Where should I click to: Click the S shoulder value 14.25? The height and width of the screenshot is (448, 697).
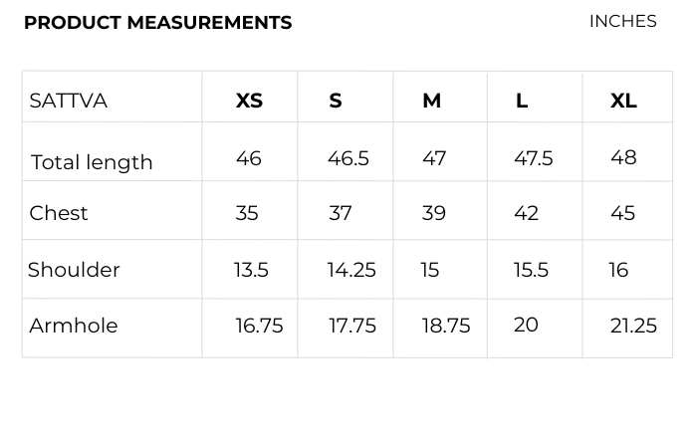[x=351, y=270]
